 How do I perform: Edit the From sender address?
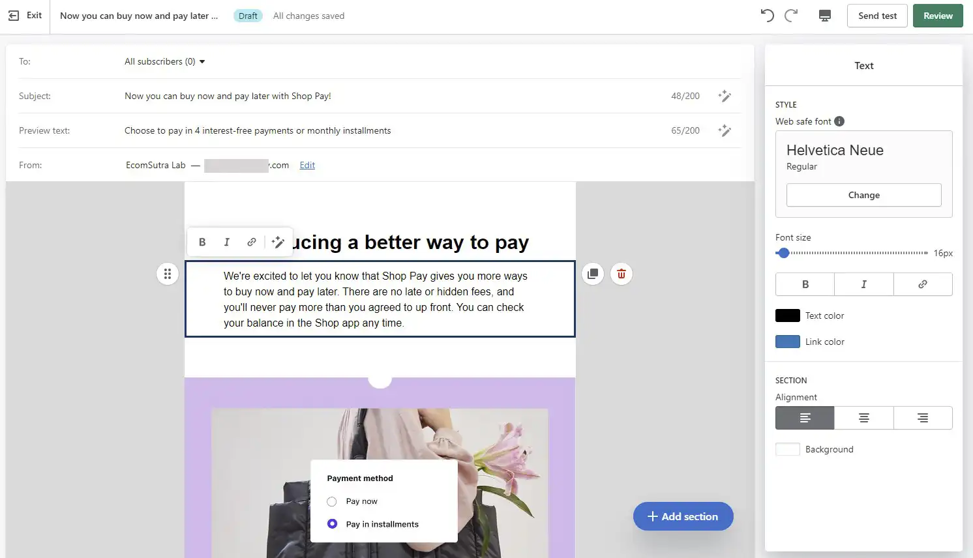pyautogui.click(x=307, y=165)
